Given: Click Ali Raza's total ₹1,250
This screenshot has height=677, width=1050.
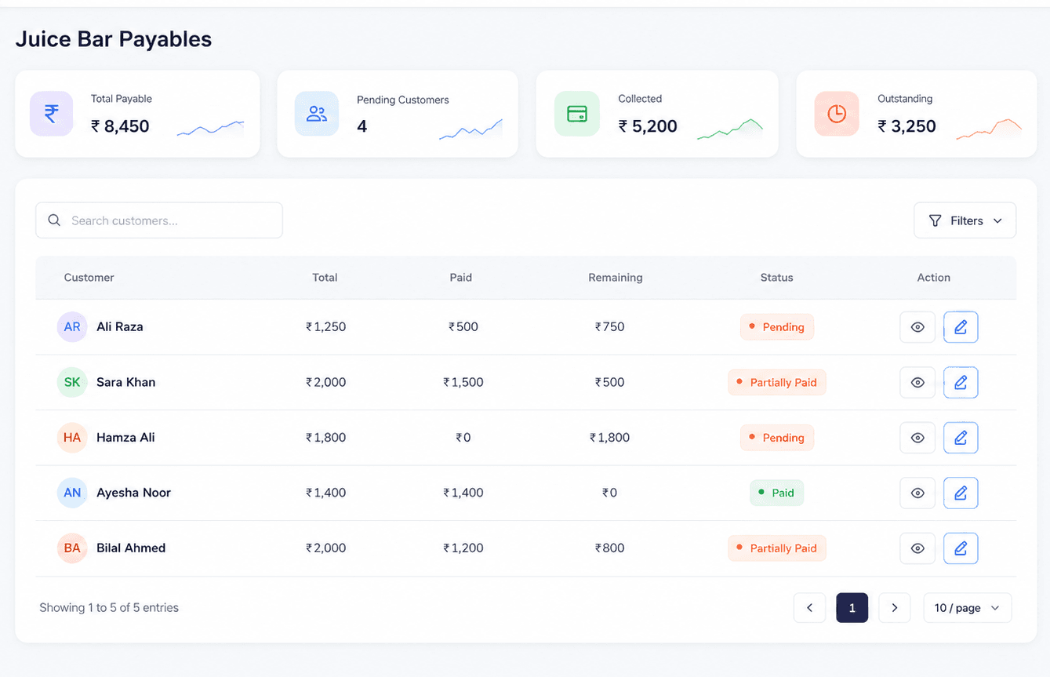Looking at the screenshot, I should 325,327.
